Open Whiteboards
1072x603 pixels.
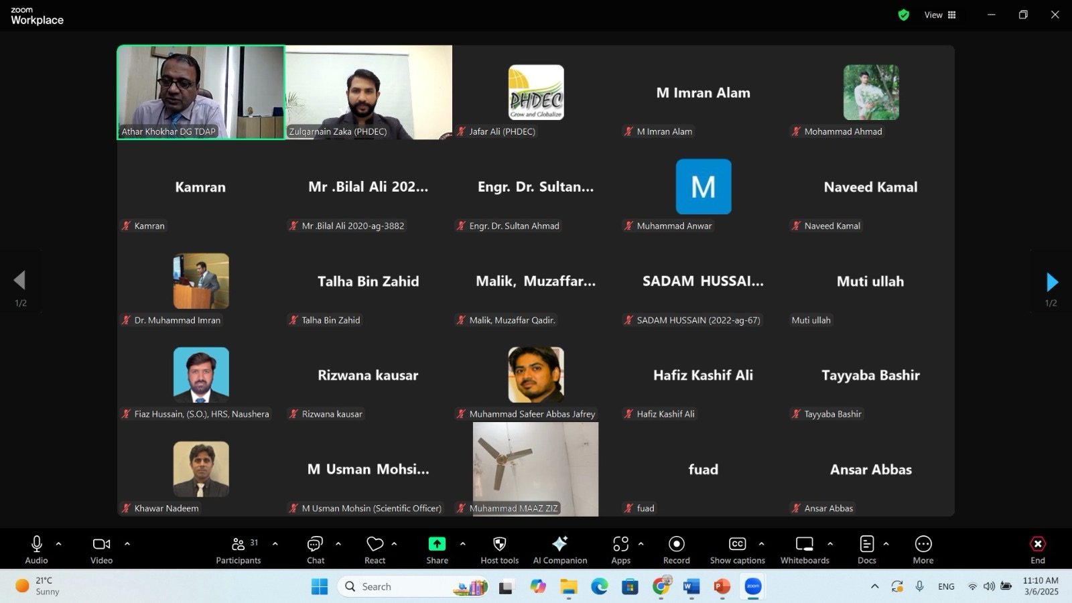point(804,550)
